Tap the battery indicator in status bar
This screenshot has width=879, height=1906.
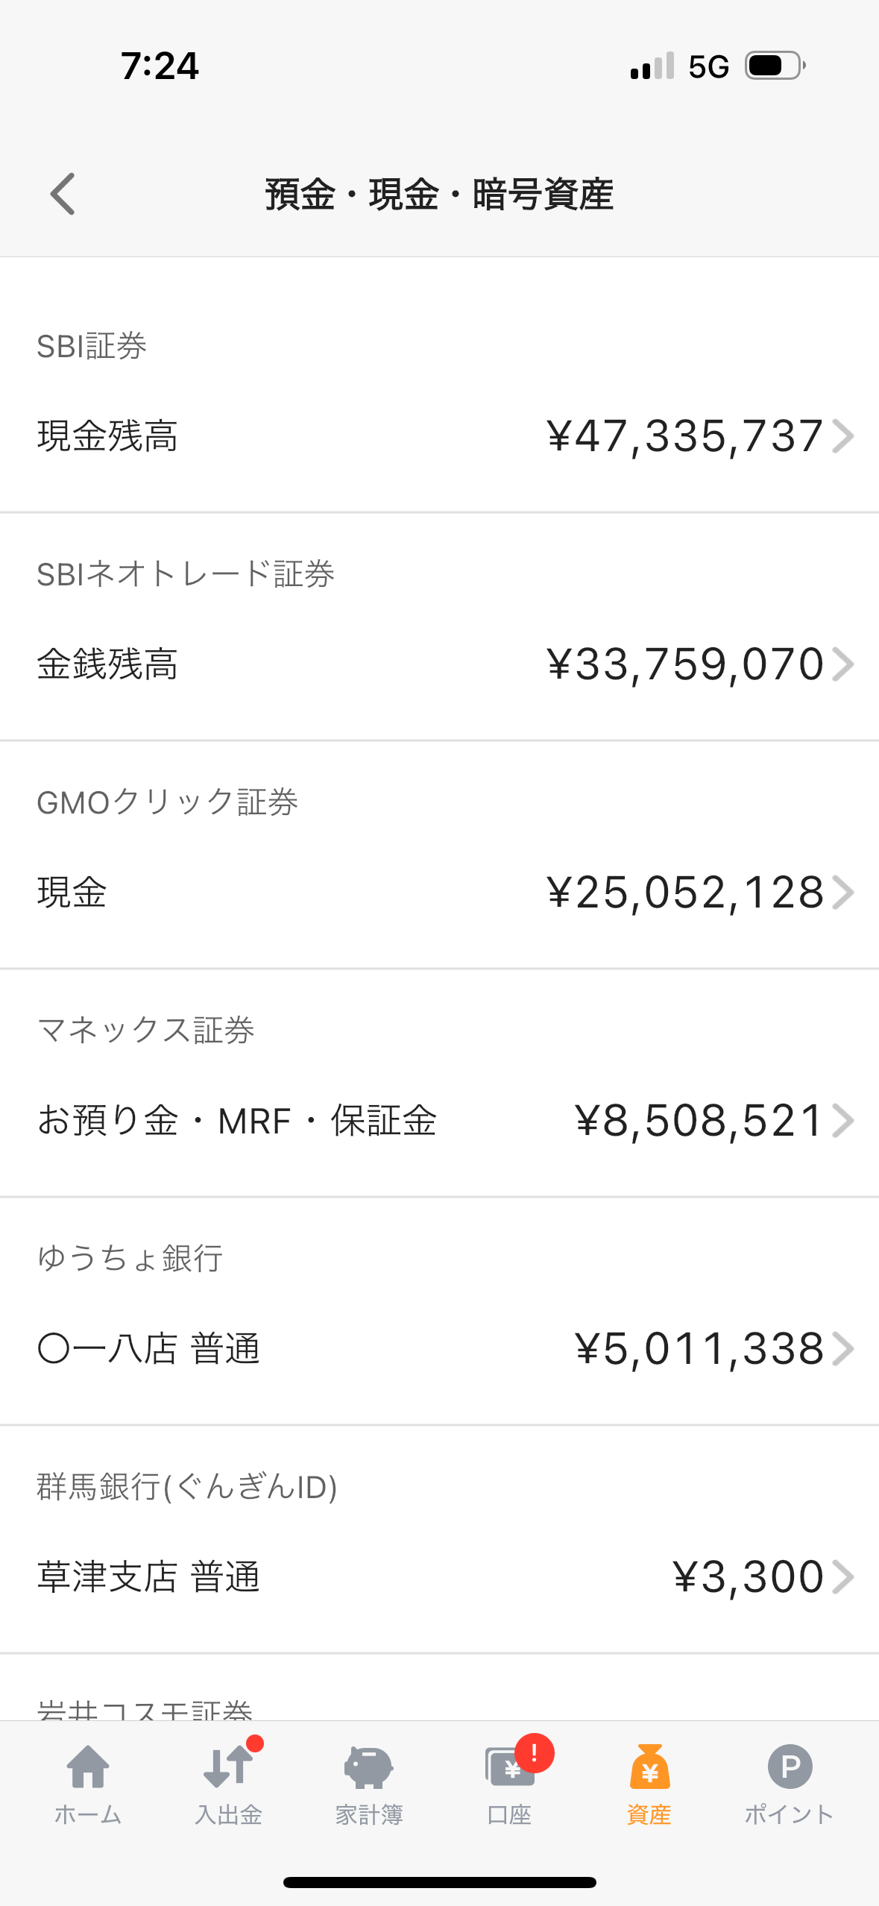click(775, 66)
